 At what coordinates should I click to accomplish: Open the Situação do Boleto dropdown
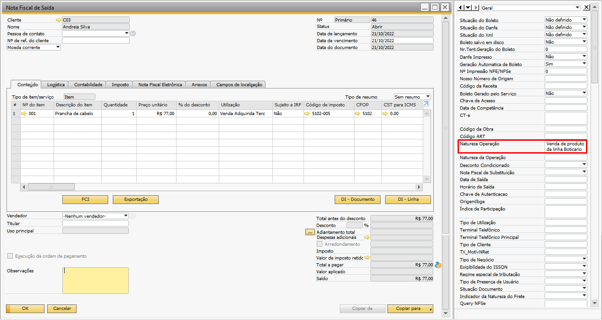pyautogui.click(x=584, y=20)
